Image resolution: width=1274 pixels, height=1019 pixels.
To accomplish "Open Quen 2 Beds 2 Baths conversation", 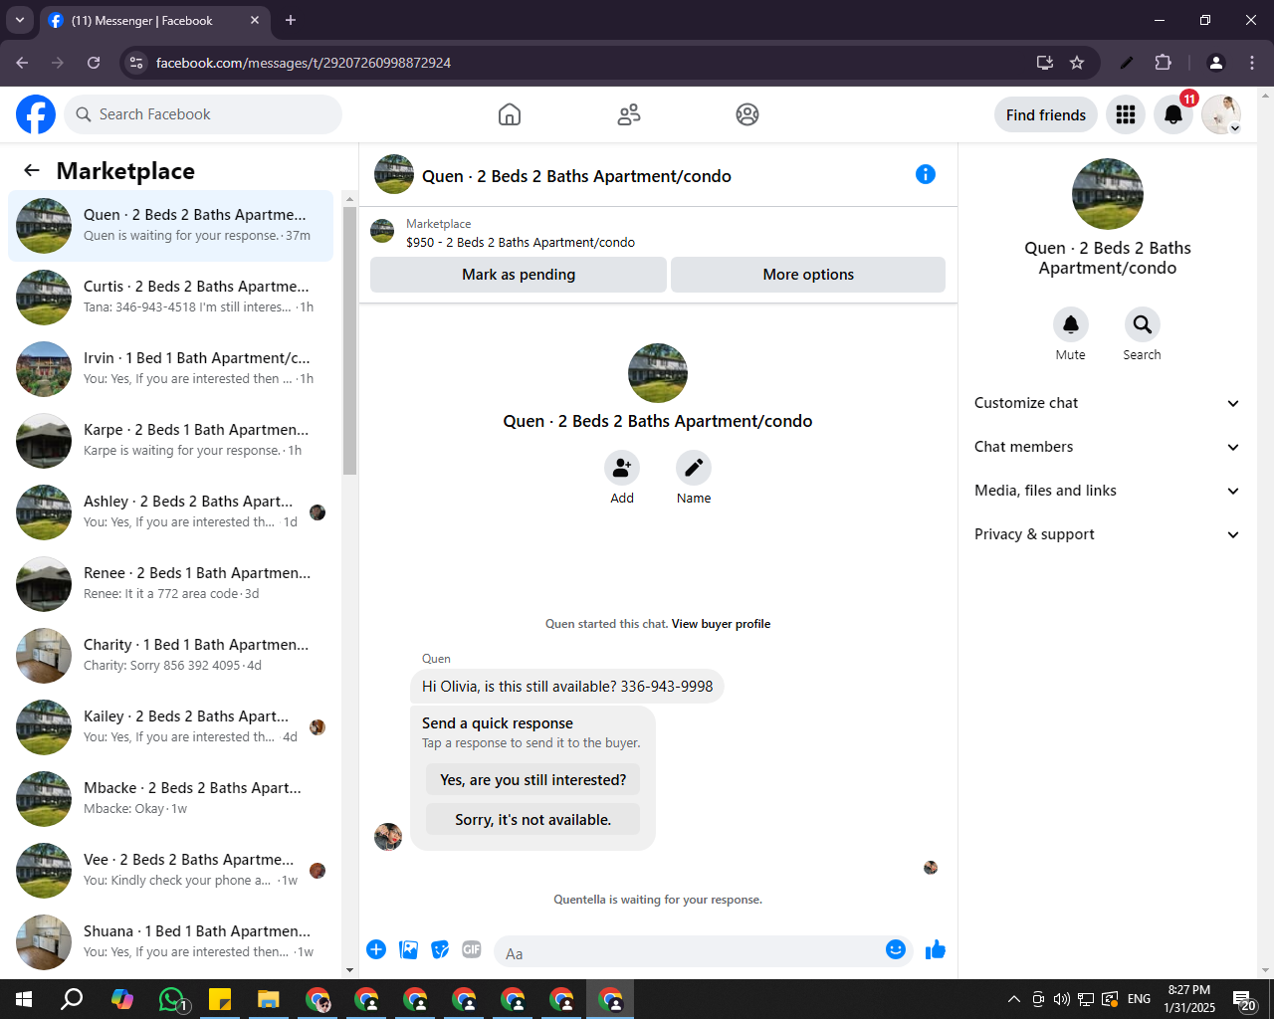I will [x=171, y=226].
